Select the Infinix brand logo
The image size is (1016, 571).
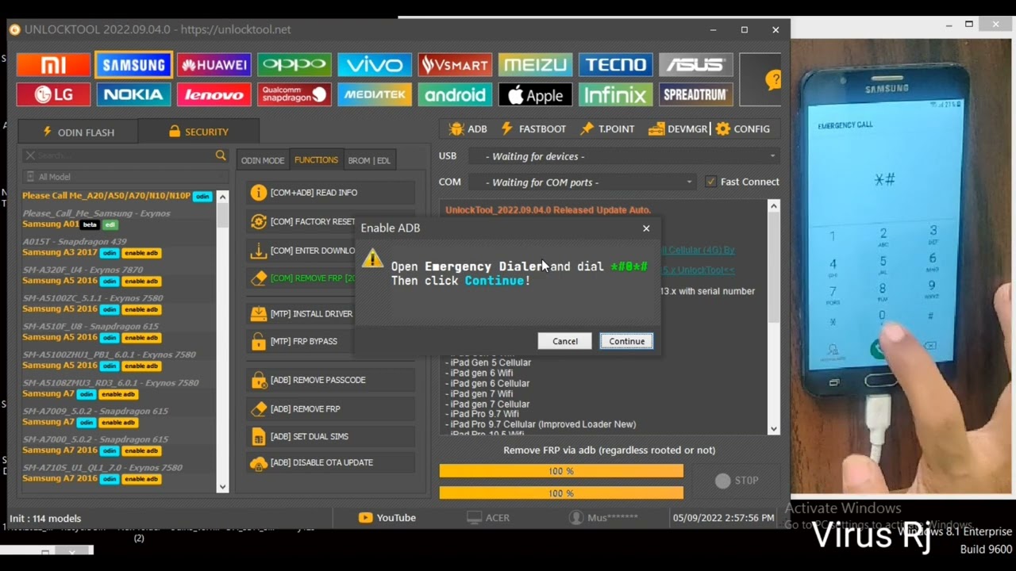(615, 95)
